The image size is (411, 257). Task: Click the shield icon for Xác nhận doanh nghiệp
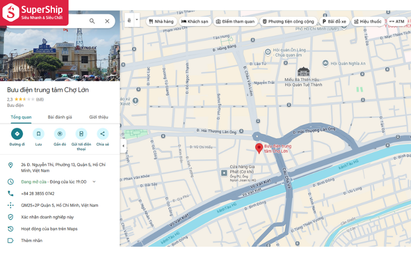click(10, 217)
